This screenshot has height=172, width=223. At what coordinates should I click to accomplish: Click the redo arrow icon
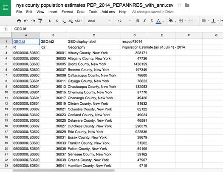point(33,21)
